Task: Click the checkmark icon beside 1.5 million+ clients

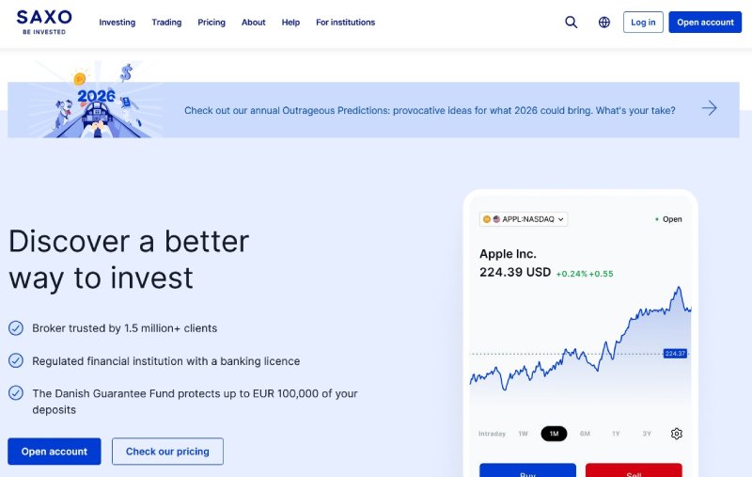Action: point(16,328)
